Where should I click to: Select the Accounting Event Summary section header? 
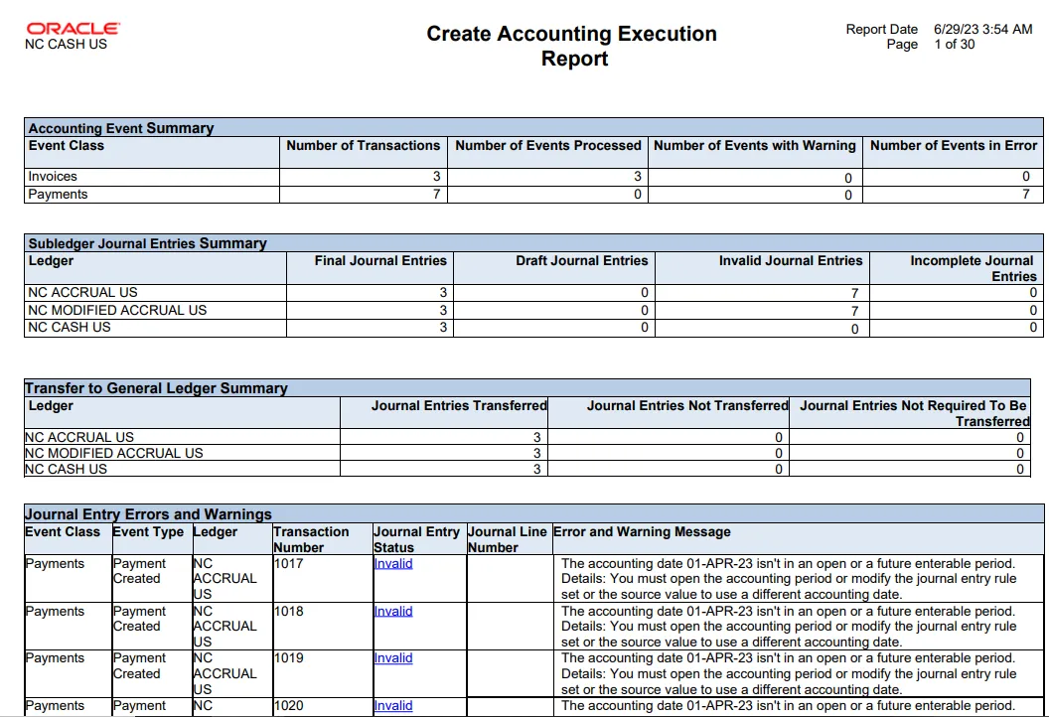point(120,128)
